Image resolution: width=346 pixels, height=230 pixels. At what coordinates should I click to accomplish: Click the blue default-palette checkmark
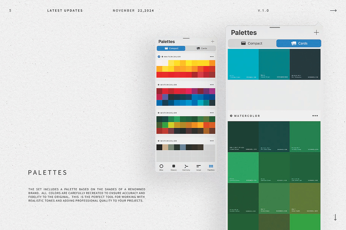(x=159, y=57)
